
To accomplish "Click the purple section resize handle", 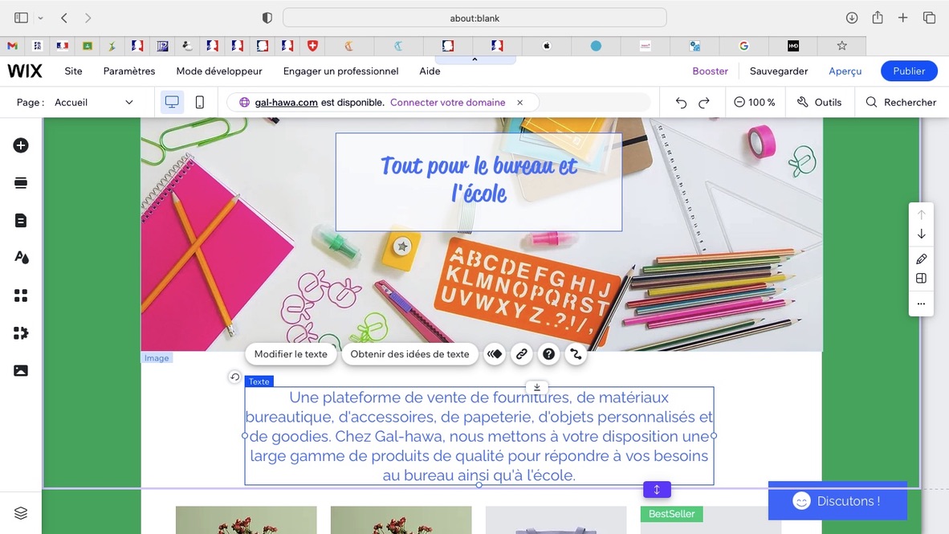I will coord(657,489).
